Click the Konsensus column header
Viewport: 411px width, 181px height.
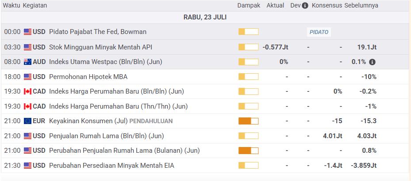(x=327, y=5)
